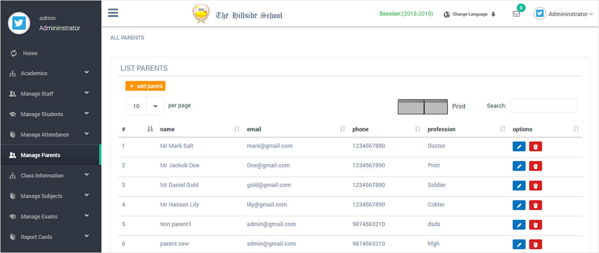The image size is (599, 253).
Task: Click the orange add parent button
Action: (145, 86)
